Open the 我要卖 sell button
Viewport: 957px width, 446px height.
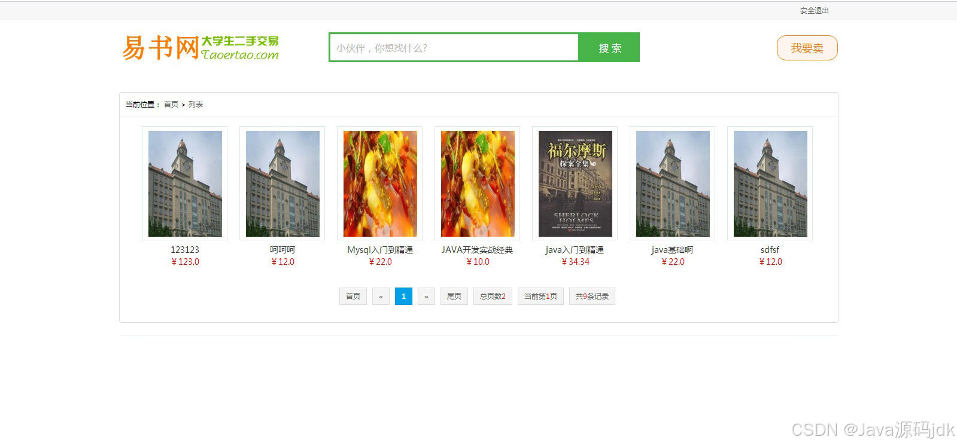tap(807, 48)
